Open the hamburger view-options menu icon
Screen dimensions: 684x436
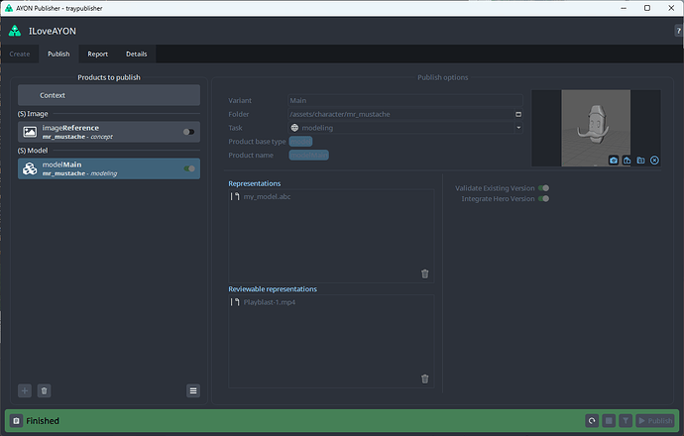click(193, 390)
